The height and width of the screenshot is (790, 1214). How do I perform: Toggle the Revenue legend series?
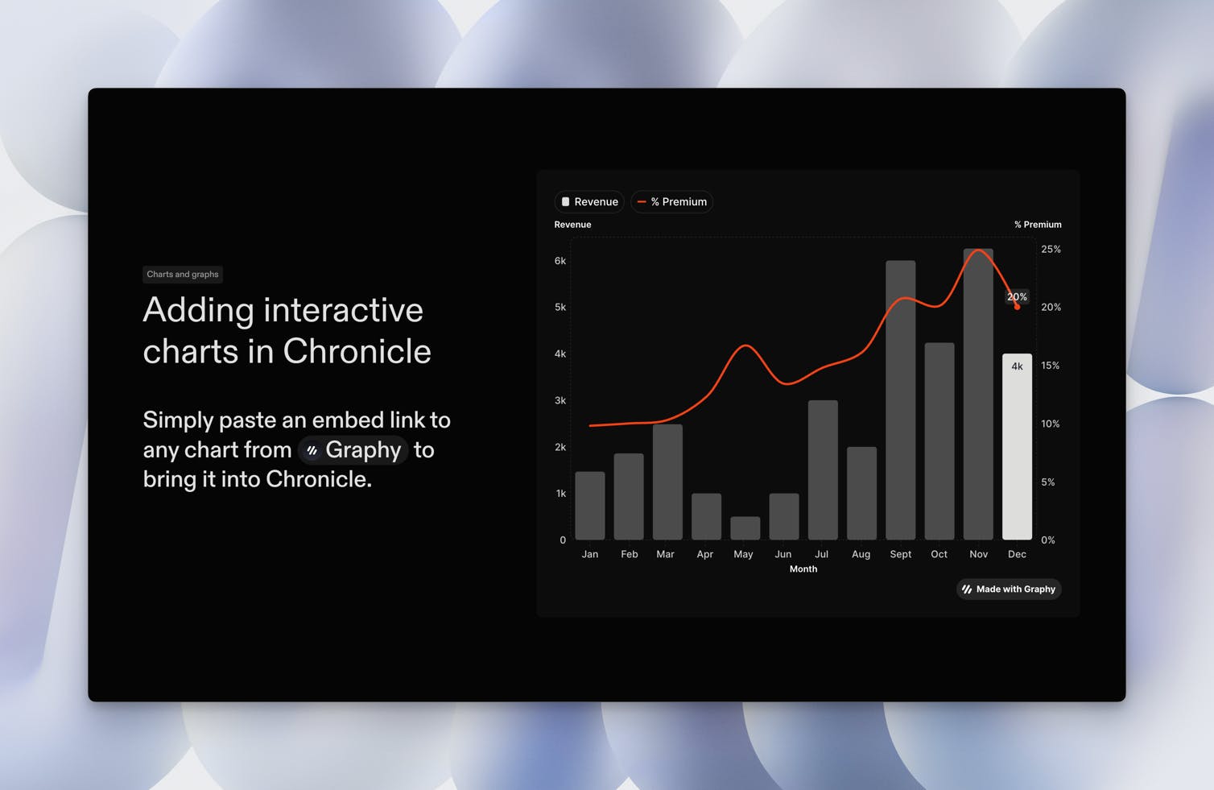point(589,202)
